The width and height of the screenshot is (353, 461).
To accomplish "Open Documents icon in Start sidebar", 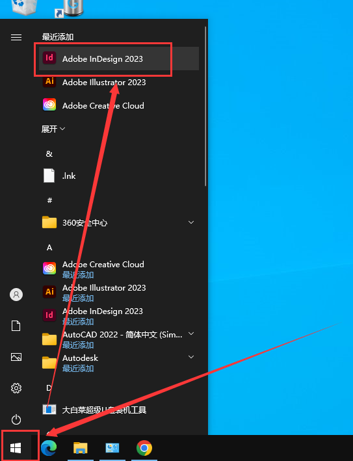I will click(x=16, y=326).
